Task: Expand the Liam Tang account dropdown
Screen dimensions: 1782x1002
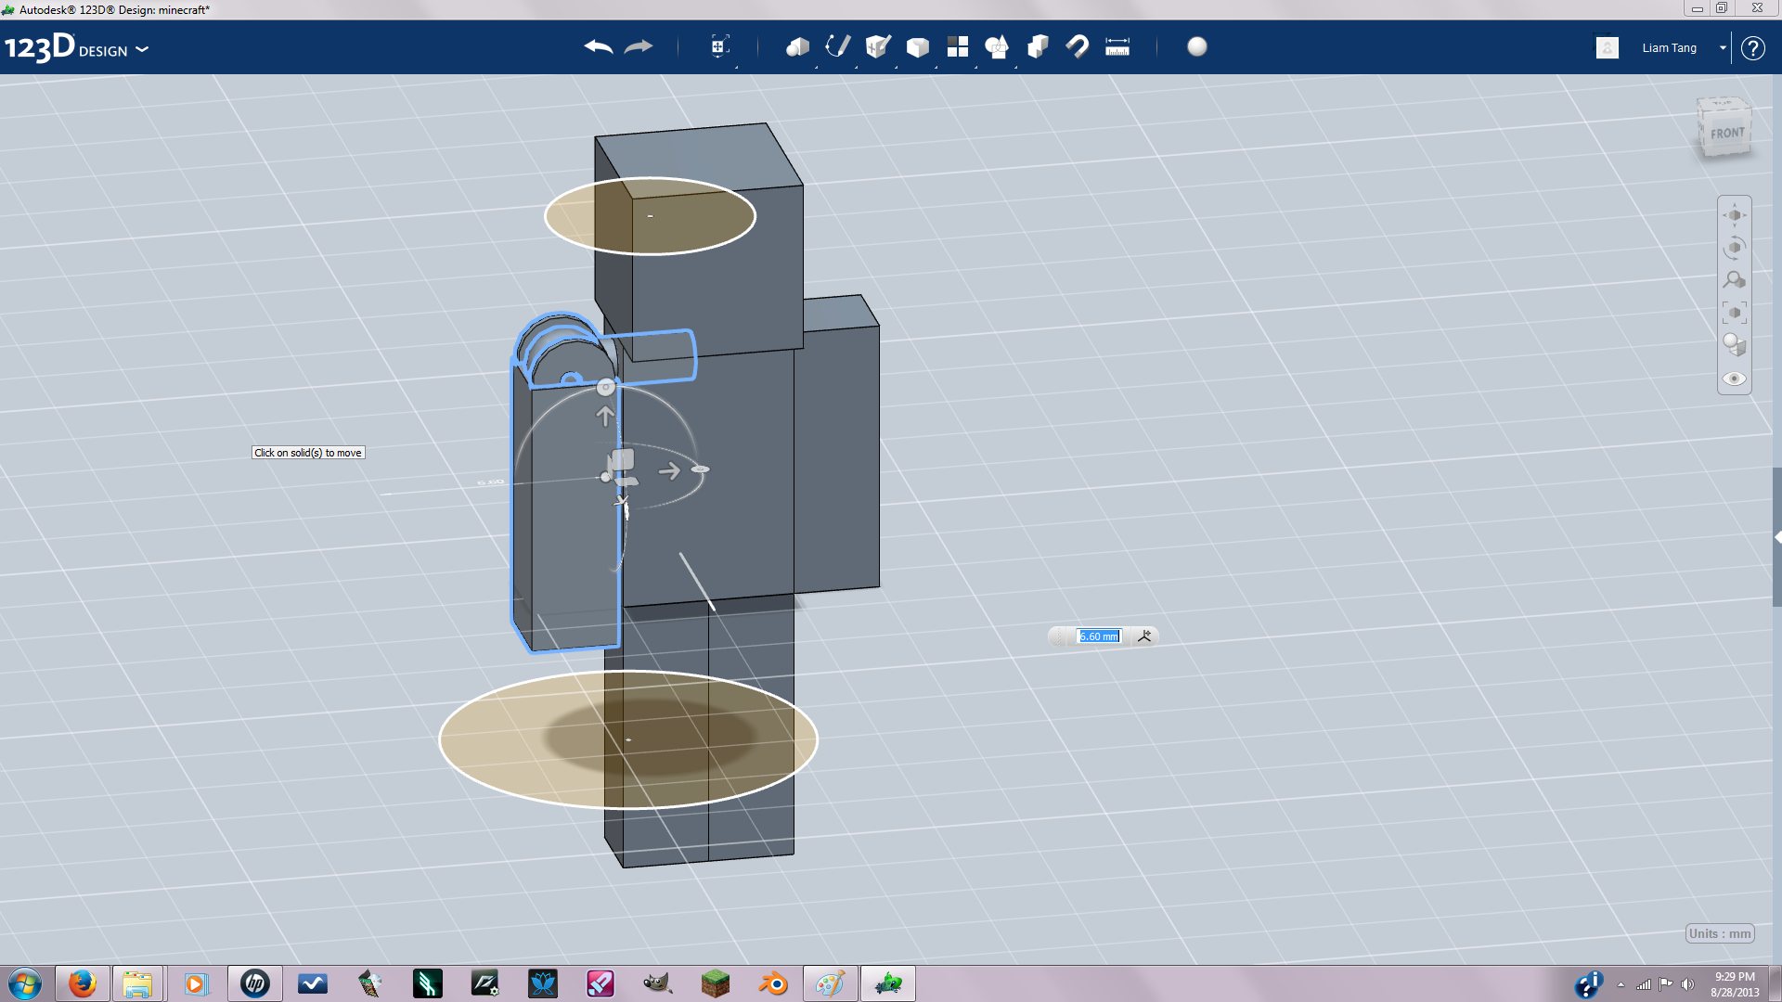Action: (x=1723, y=47)
